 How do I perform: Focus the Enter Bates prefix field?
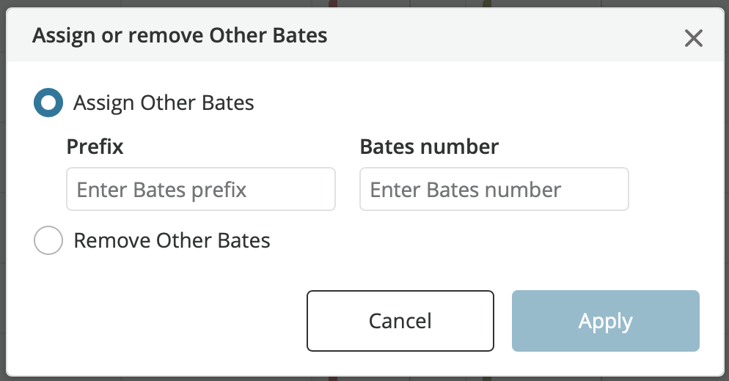[201, 189]
